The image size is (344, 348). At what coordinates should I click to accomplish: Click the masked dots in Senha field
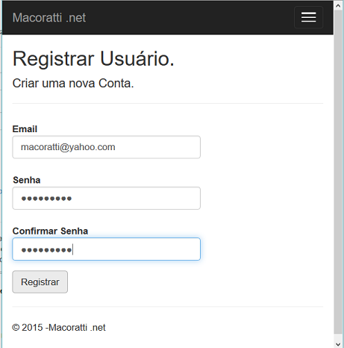click(x=46, y=199)
